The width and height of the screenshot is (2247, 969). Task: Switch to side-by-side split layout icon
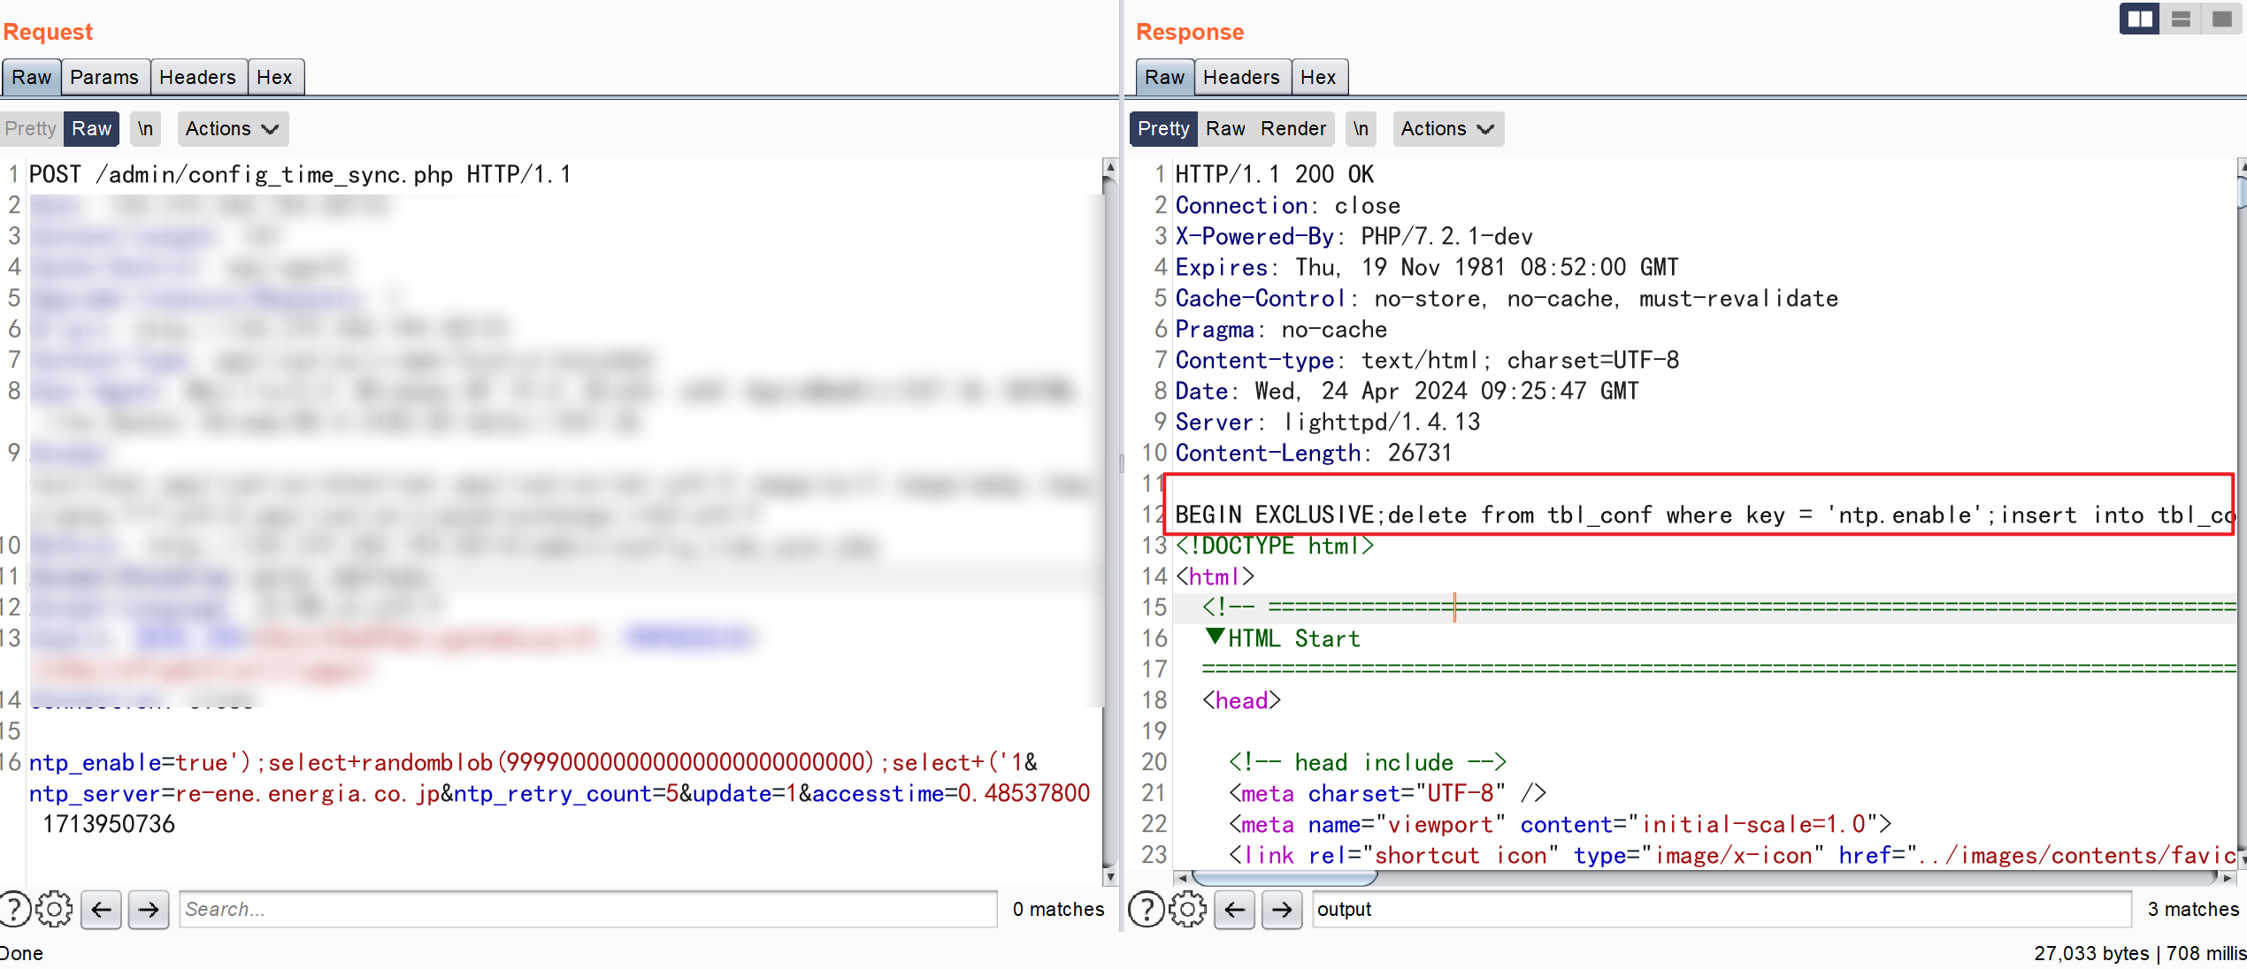point(2139,19)
